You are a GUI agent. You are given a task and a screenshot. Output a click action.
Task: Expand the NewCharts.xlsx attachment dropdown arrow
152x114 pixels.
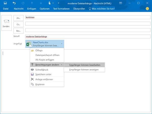point(61,44)
